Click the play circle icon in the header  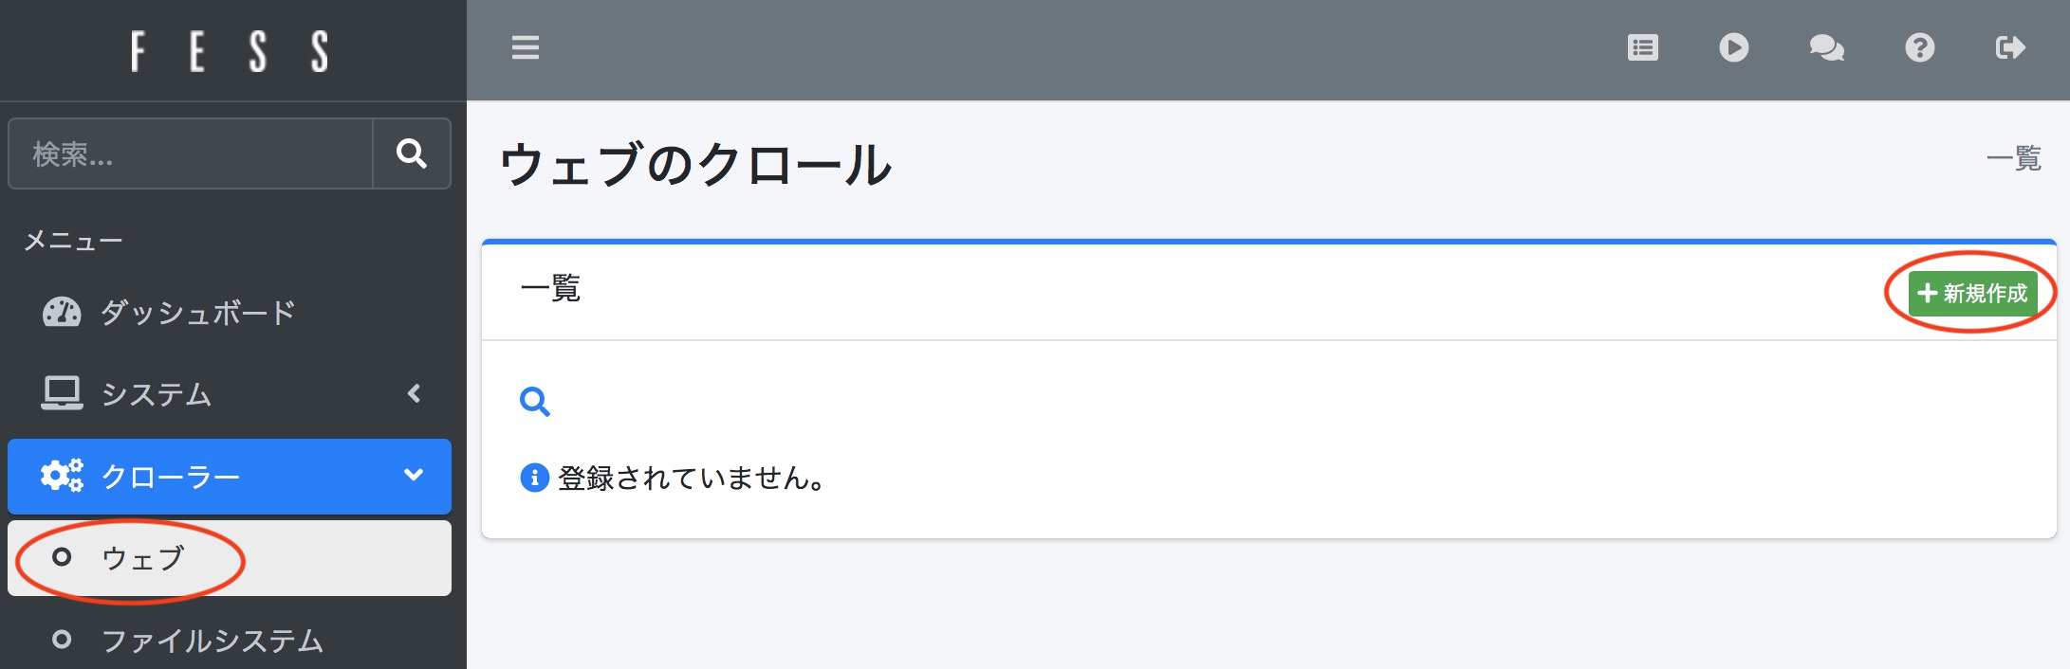point(1733,47)
